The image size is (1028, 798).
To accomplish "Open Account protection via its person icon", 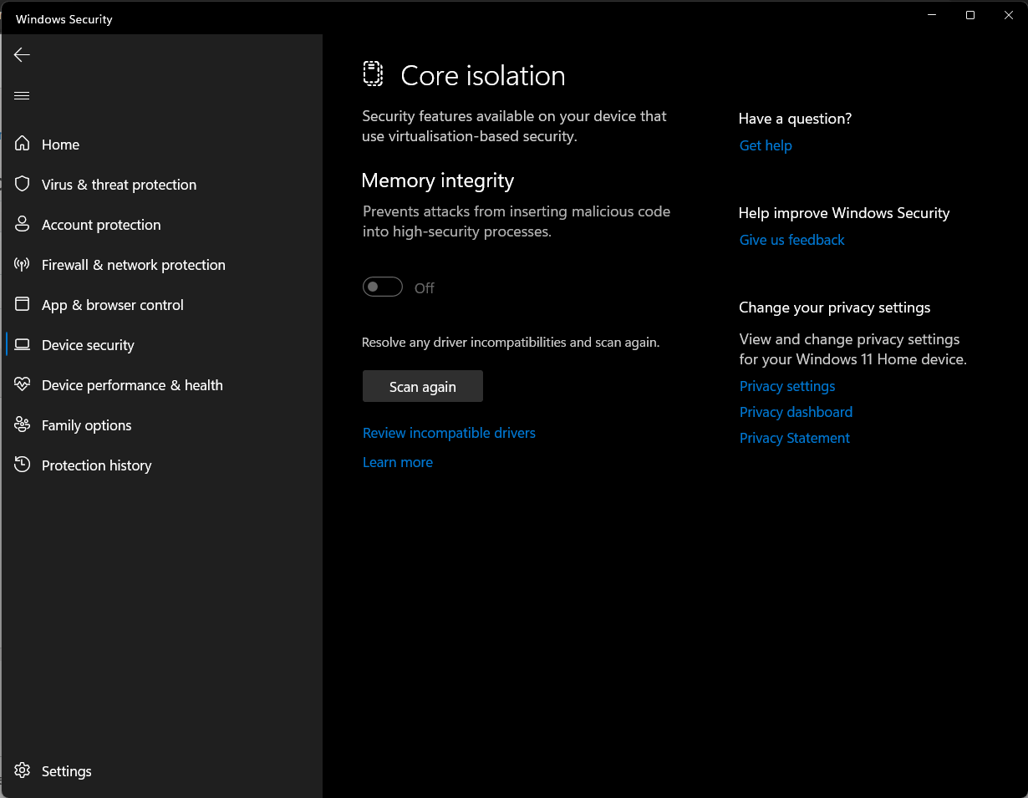I will (22, 224).
